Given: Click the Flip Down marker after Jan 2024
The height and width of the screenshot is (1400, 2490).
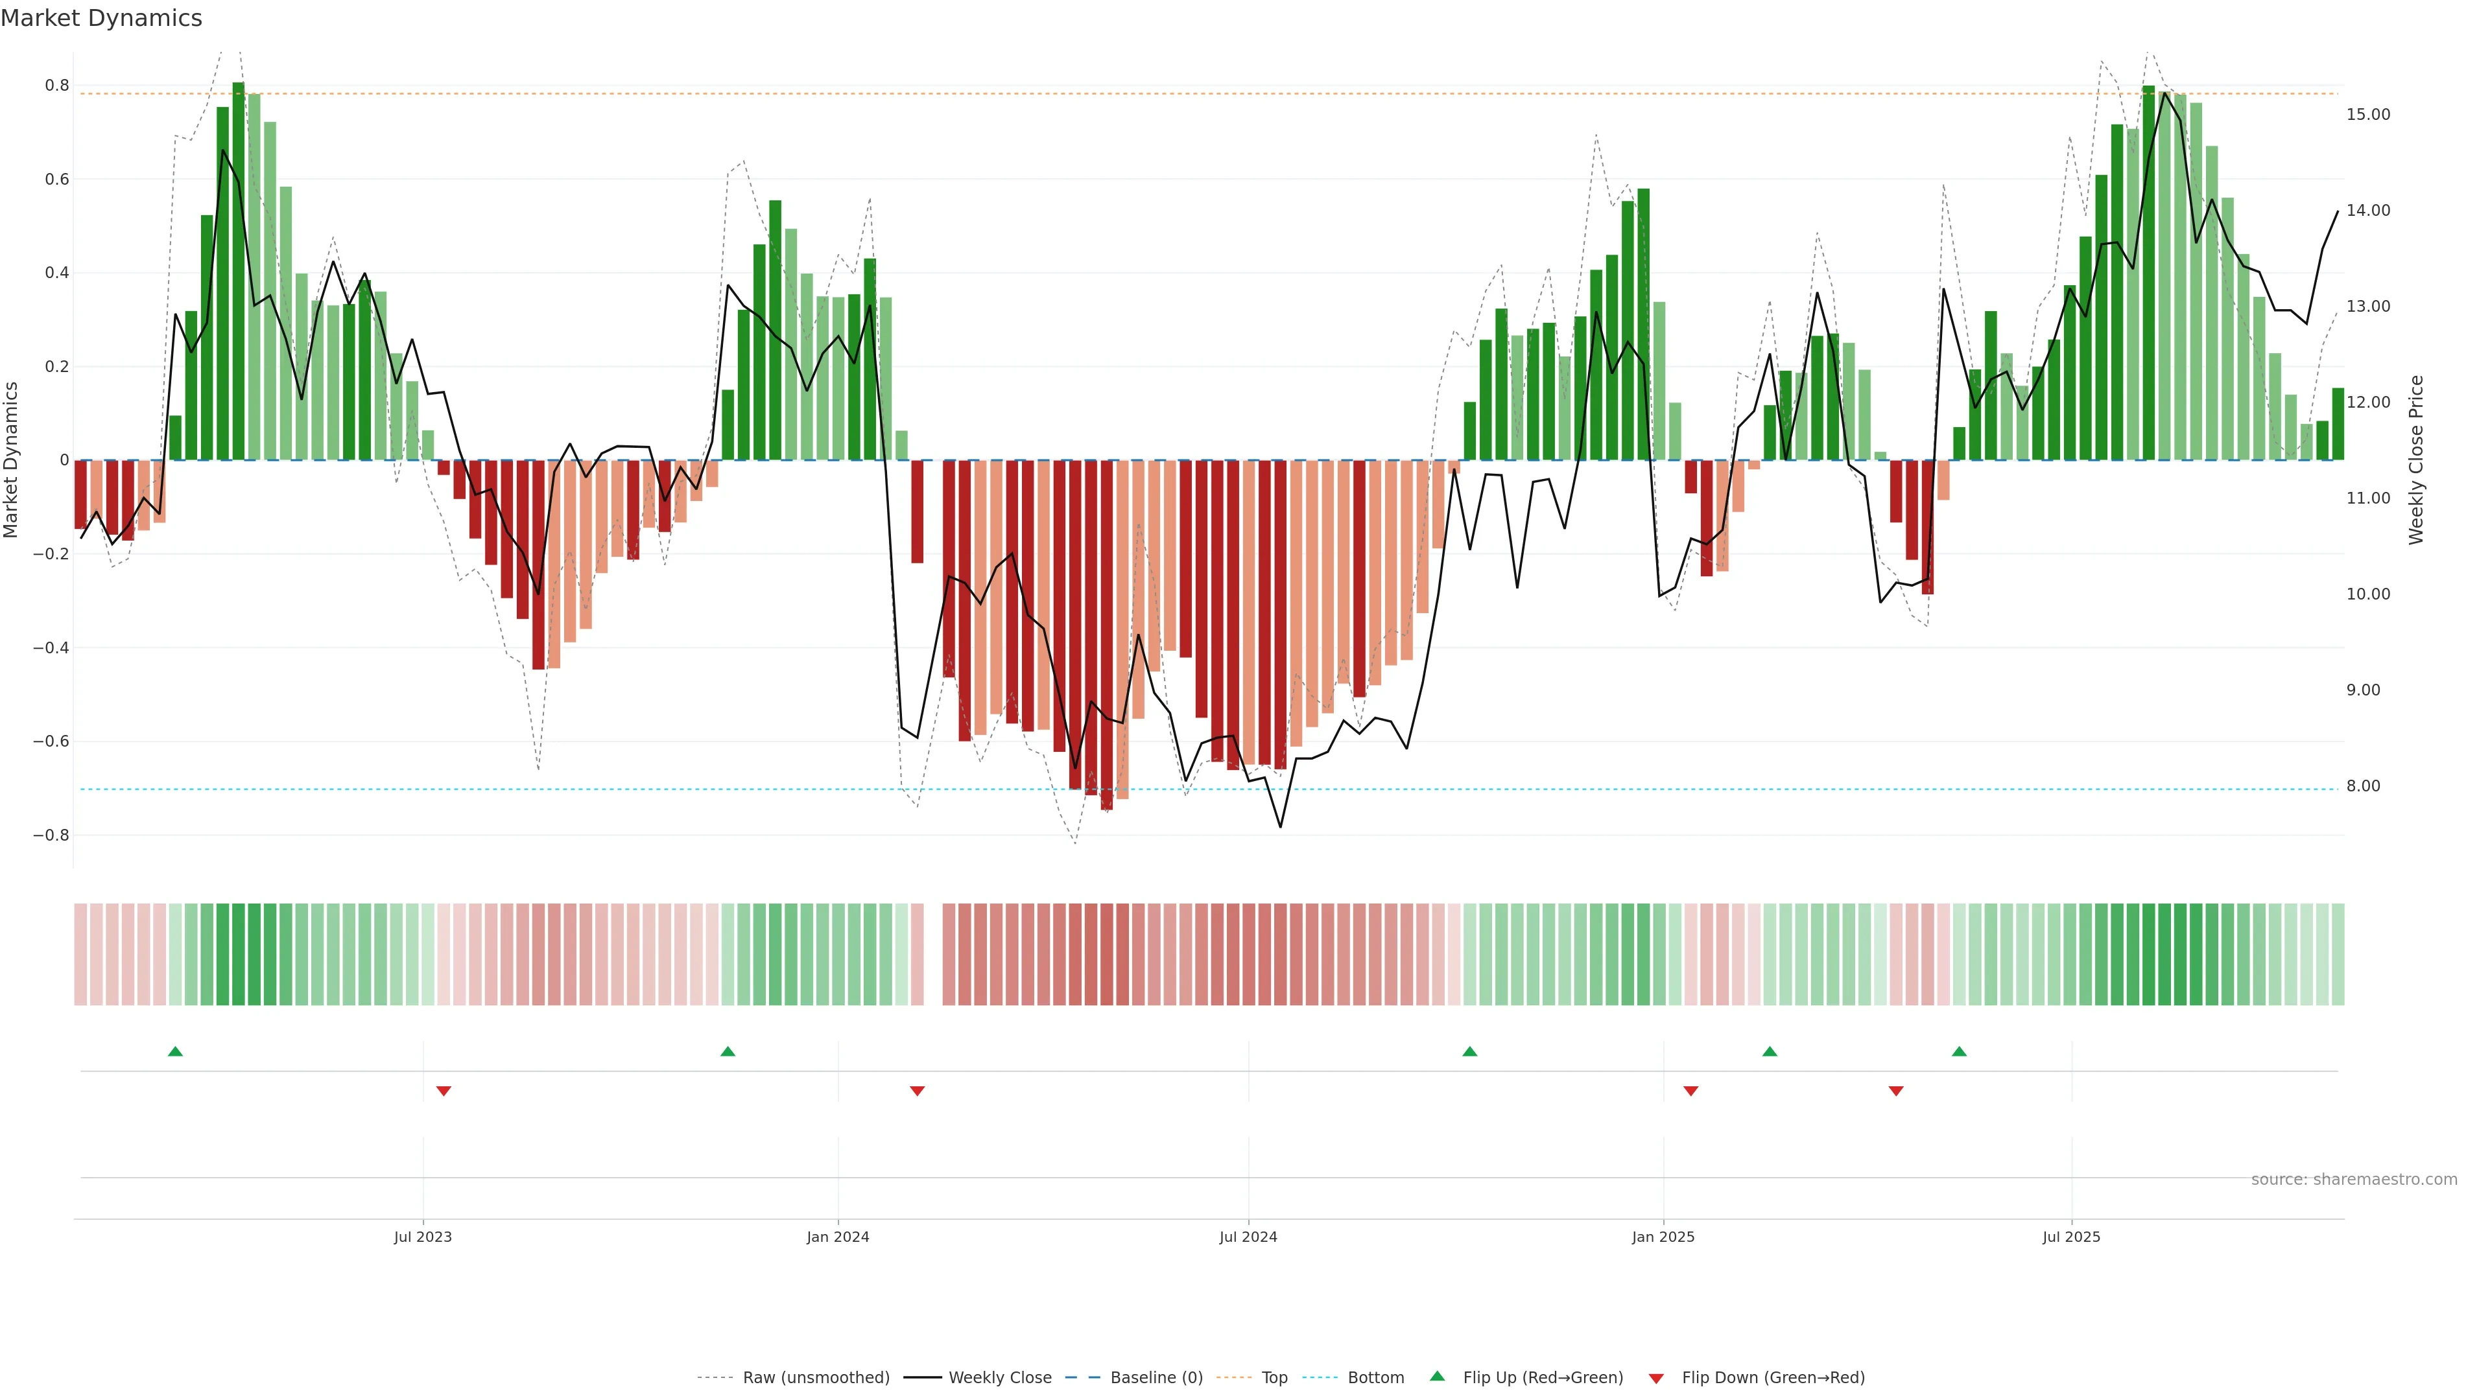Looking at the screenshot, I should point(918,1091).
